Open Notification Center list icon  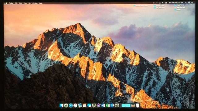click(192, 2)
